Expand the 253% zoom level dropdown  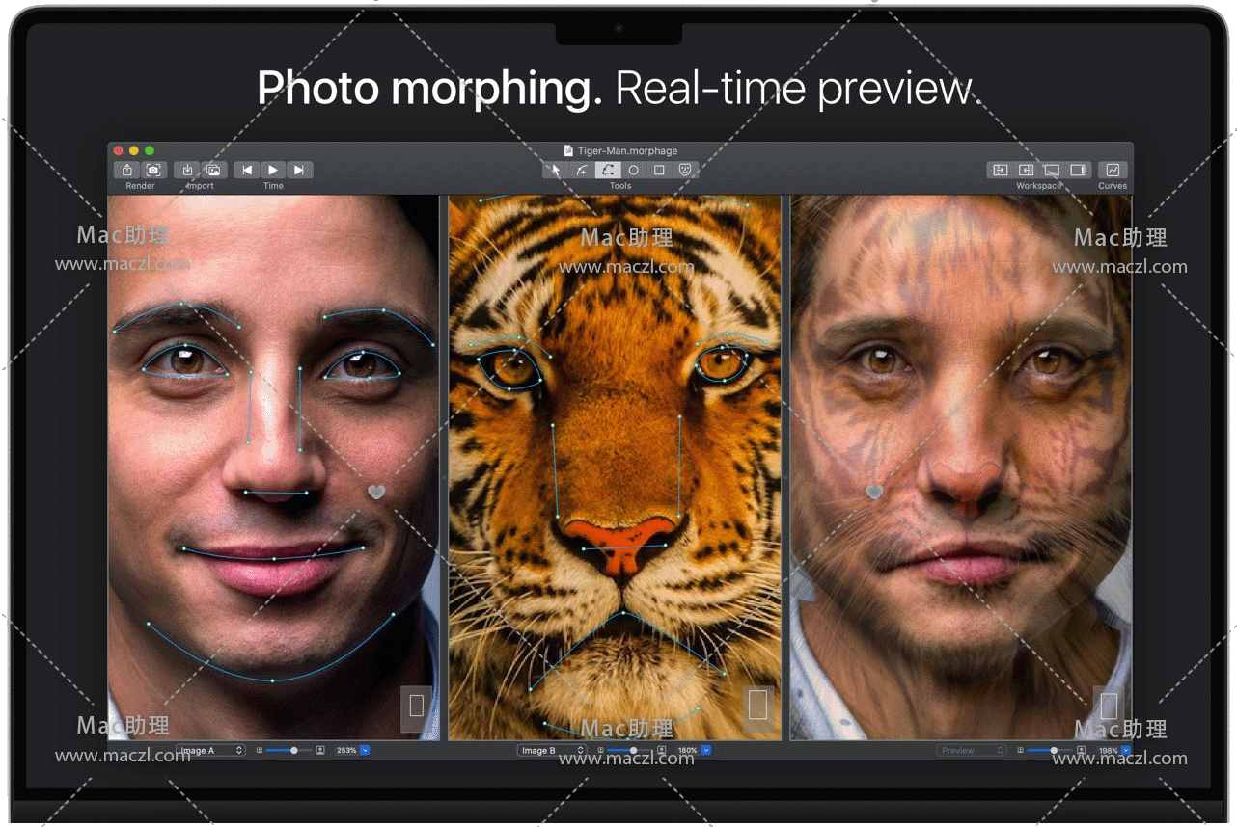point(365,750)
